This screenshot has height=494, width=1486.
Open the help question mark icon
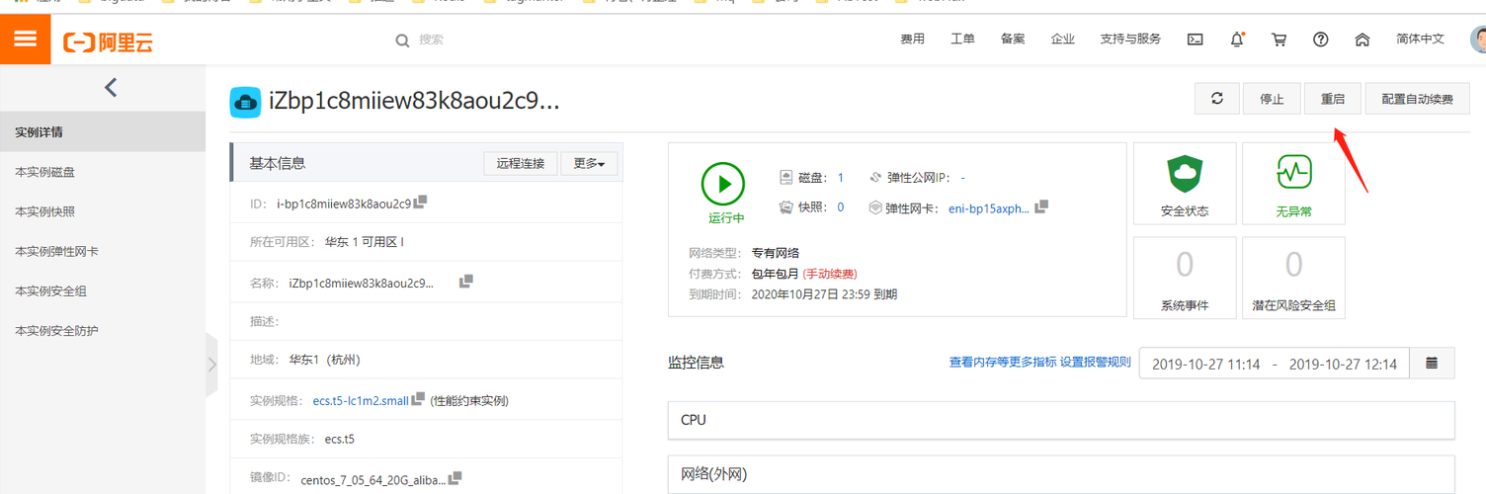1320,40
